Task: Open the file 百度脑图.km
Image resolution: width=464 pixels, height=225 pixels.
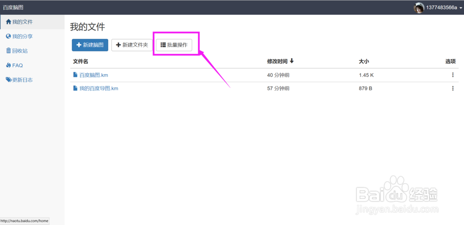Action: click(94, 75)
